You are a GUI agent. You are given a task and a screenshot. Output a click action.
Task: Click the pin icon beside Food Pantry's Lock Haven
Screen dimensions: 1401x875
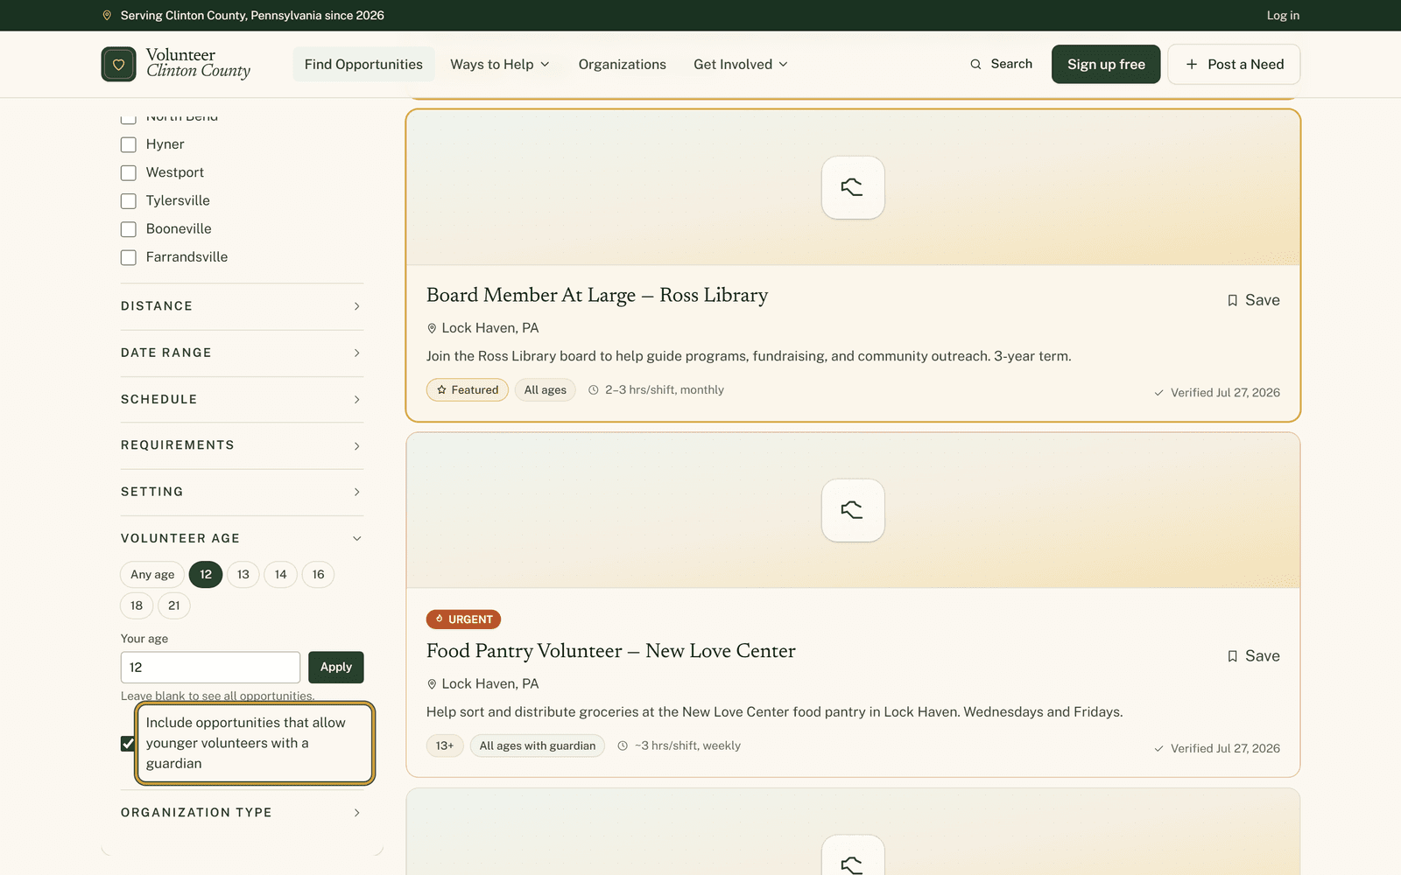[x=432, y=684]
